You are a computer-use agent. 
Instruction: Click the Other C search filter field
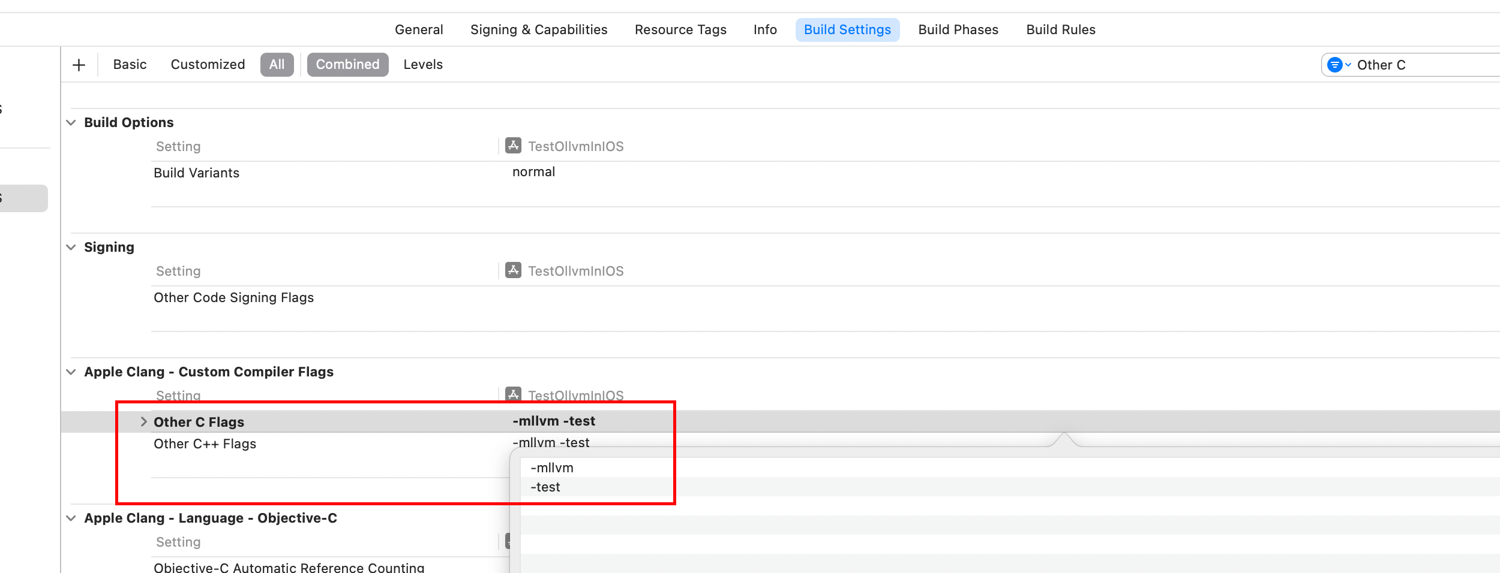coord(1422,65)
